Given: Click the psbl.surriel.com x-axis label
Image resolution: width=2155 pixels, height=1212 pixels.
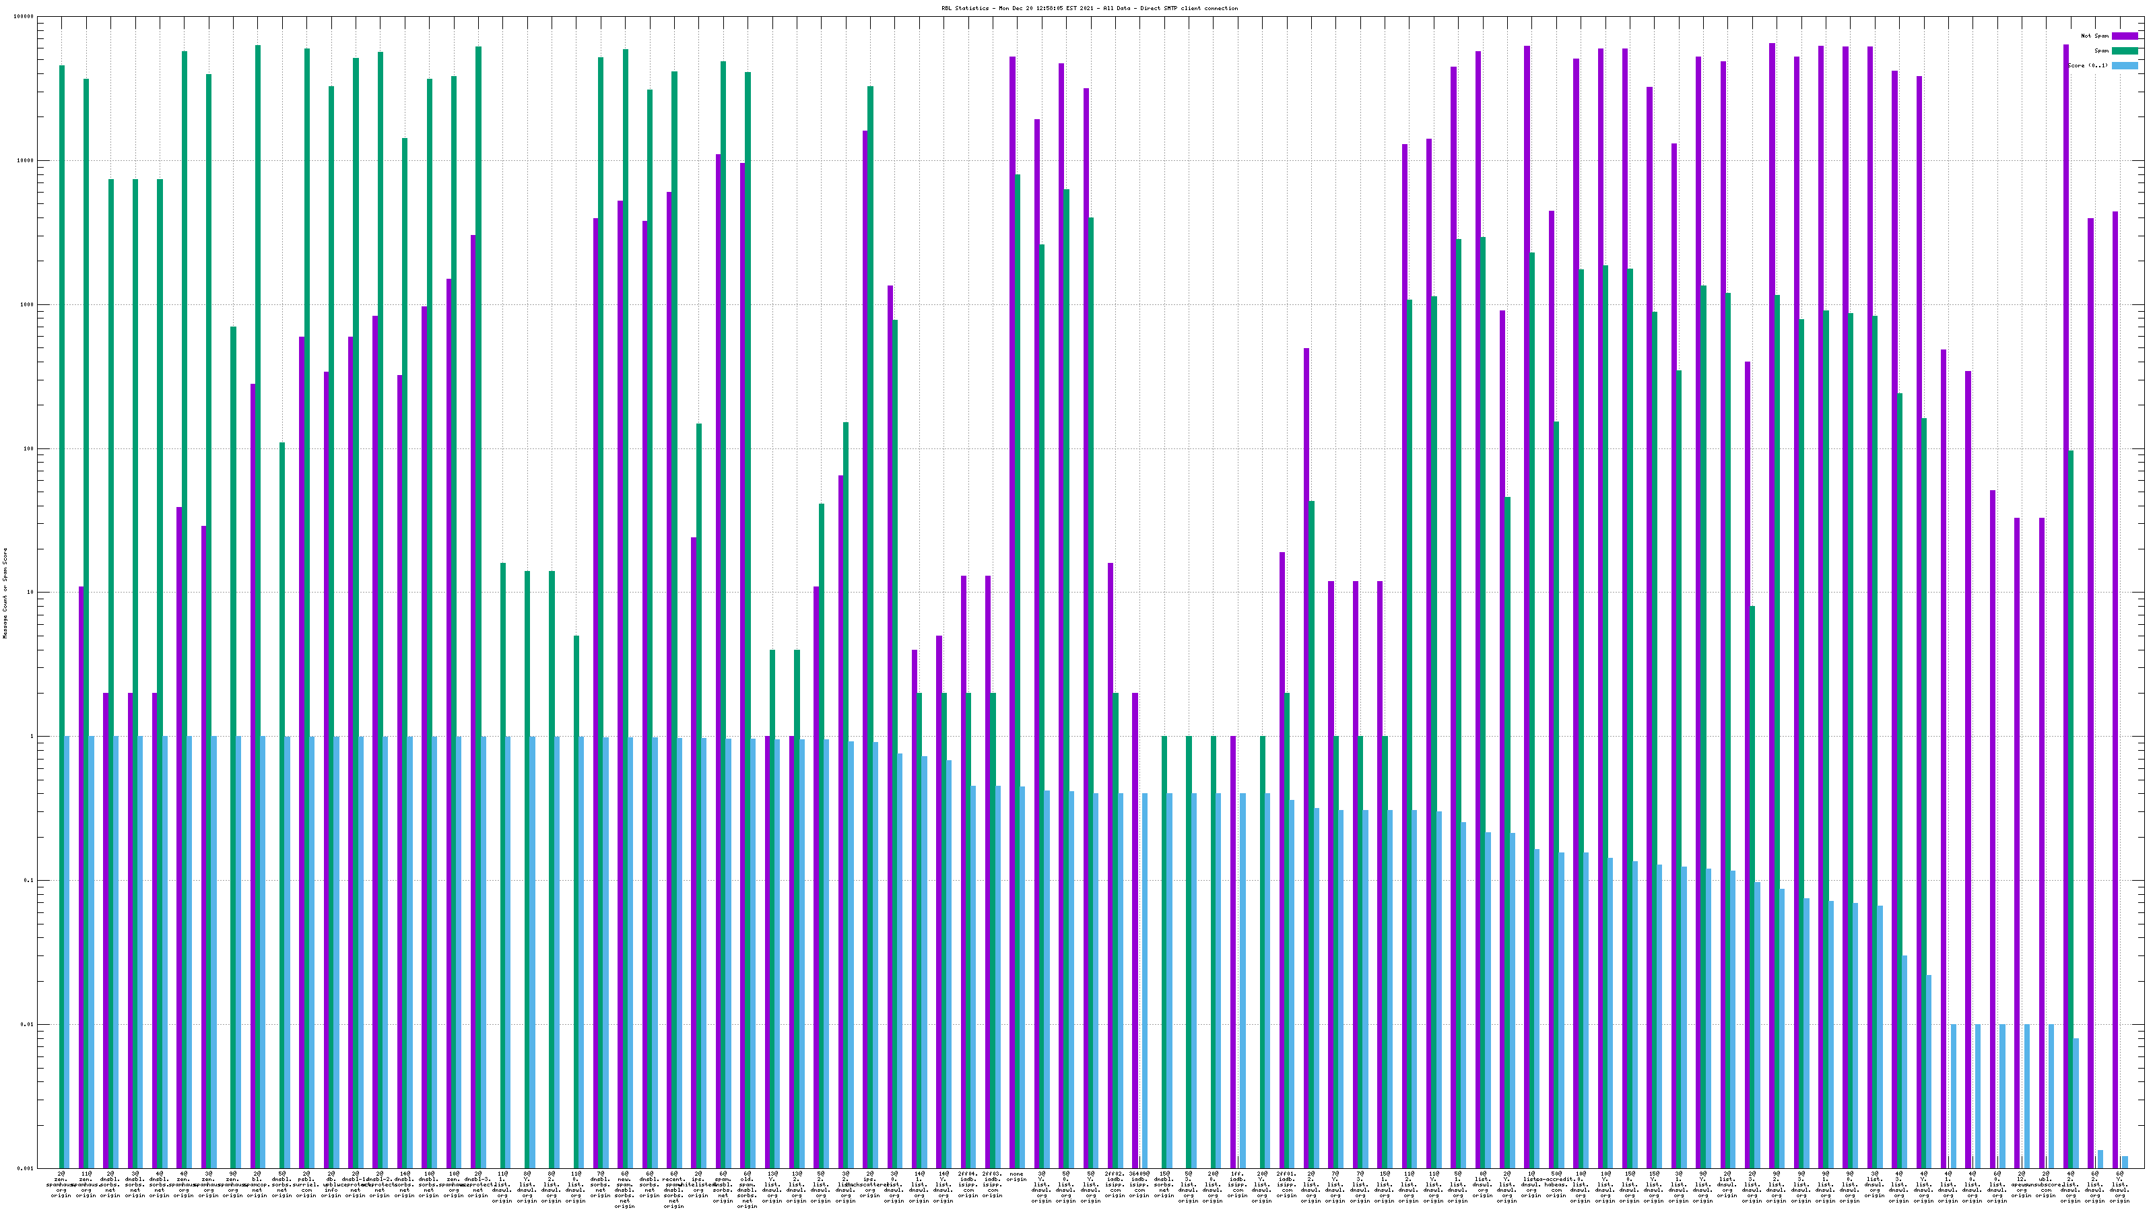Looking at the screenshot, I should point(306,1185).
